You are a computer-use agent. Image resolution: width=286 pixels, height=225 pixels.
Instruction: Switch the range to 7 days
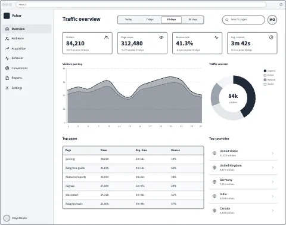[x=150, y=20]
